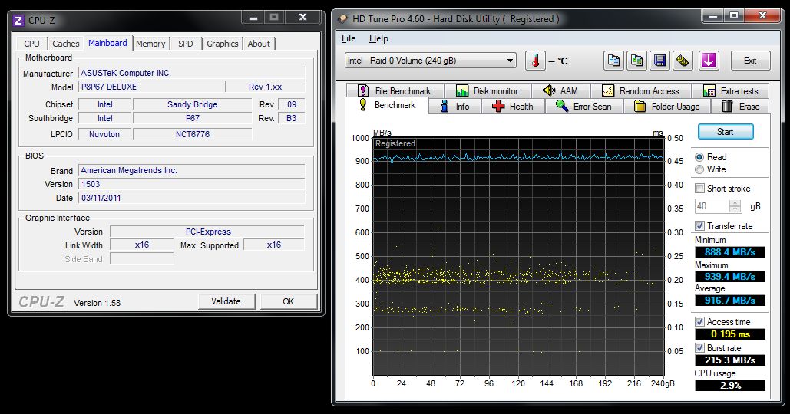
Task: Copy info to clipboard toolbar icon
Action: pos(613,61)
